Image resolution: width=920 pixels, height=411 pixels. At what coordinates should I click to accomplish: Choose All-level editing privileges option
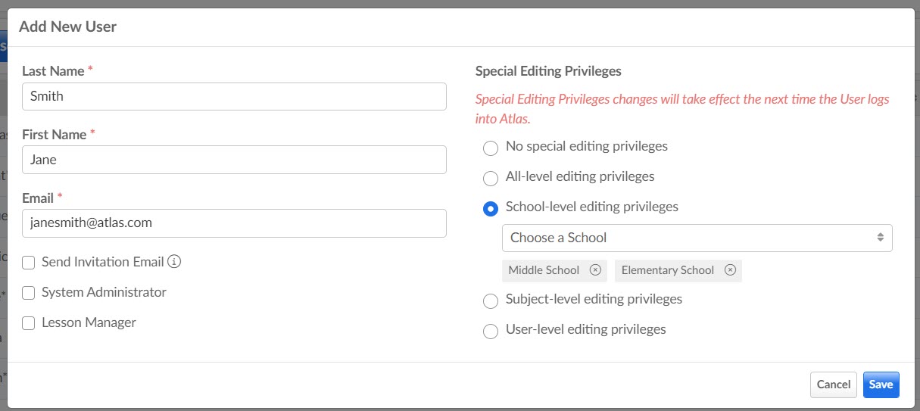[491, 178]
